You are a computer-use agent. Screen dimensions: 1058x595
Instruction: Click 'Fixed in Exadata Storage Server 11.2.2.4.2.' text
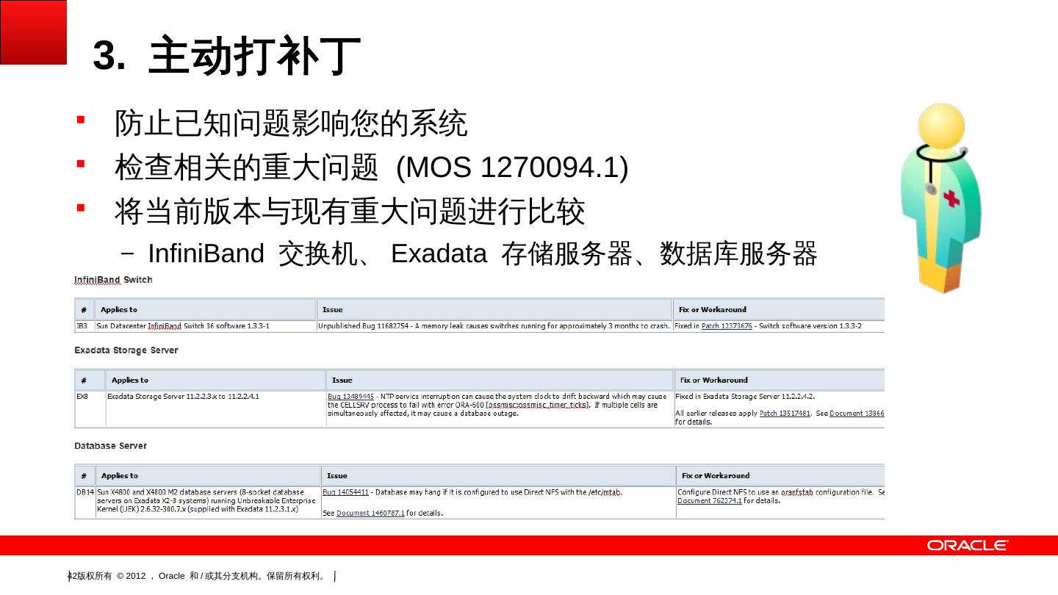pos(745,397)
